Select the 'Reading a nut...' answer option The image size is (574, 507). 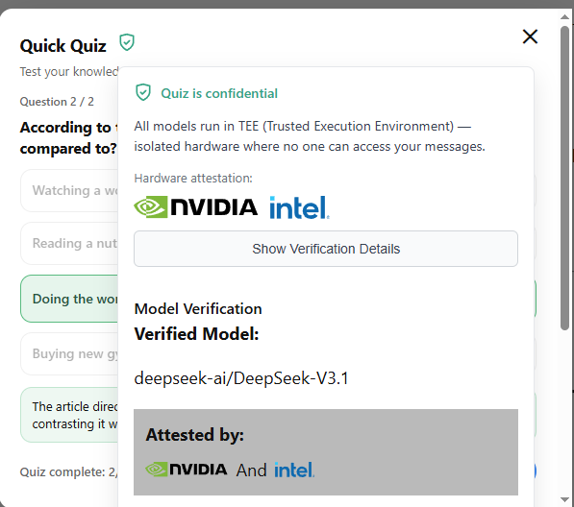pos(69,244)
